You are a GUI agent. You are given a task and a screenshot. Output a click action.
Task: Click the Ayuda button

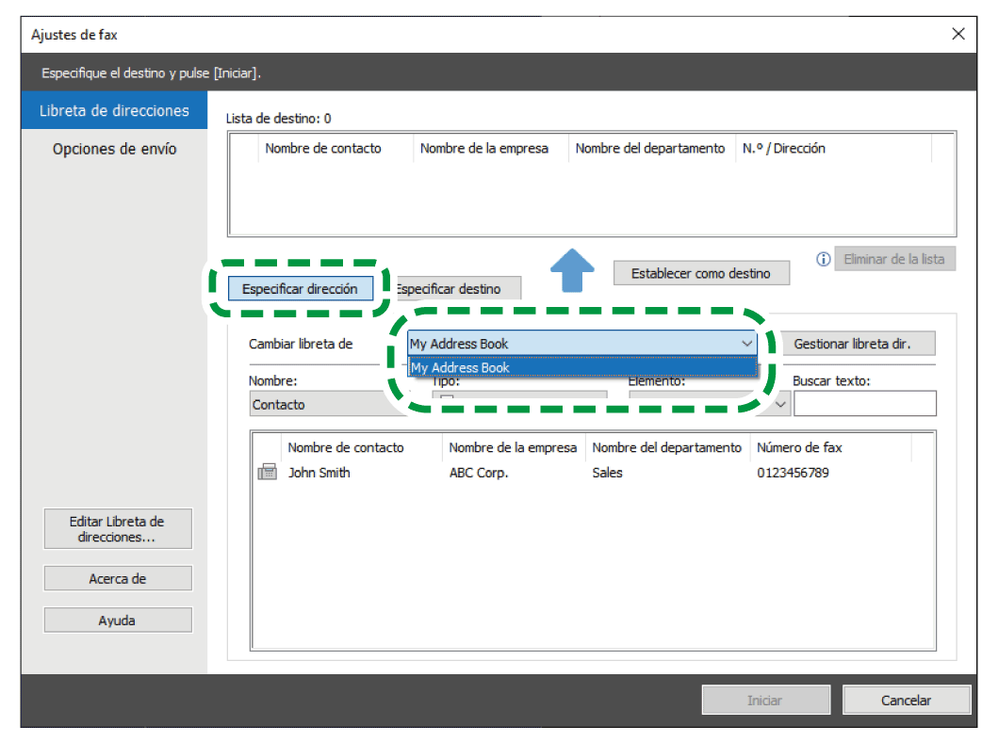click(118, 621)
